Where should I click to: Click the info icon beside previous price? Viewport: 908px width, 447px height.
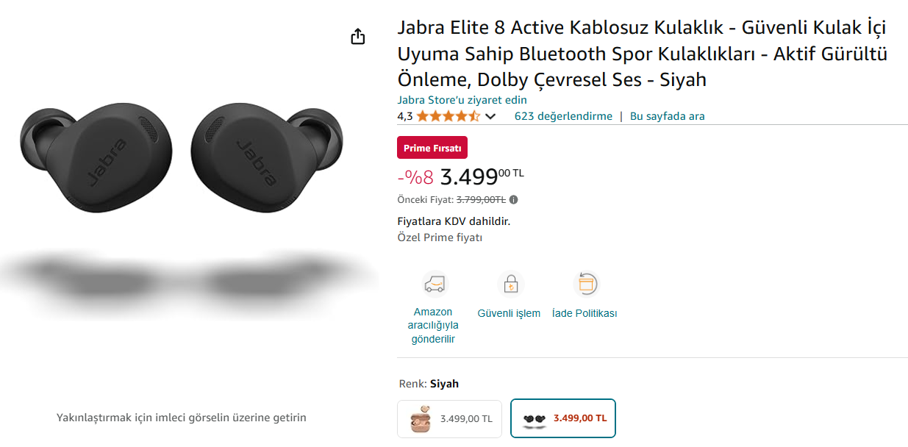point(514,199)
